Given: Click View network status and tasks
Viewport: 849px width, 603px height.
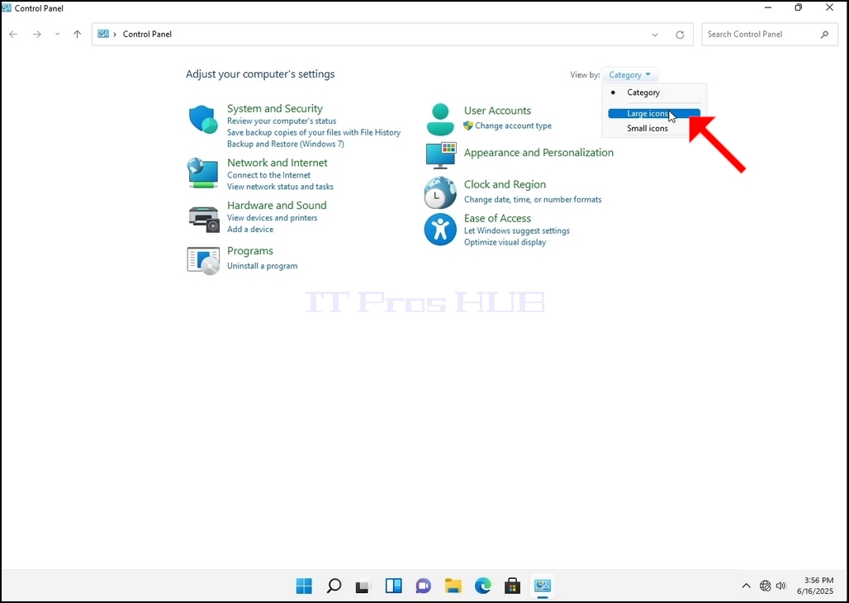Looking at the screenshot, I should [280, 187].
